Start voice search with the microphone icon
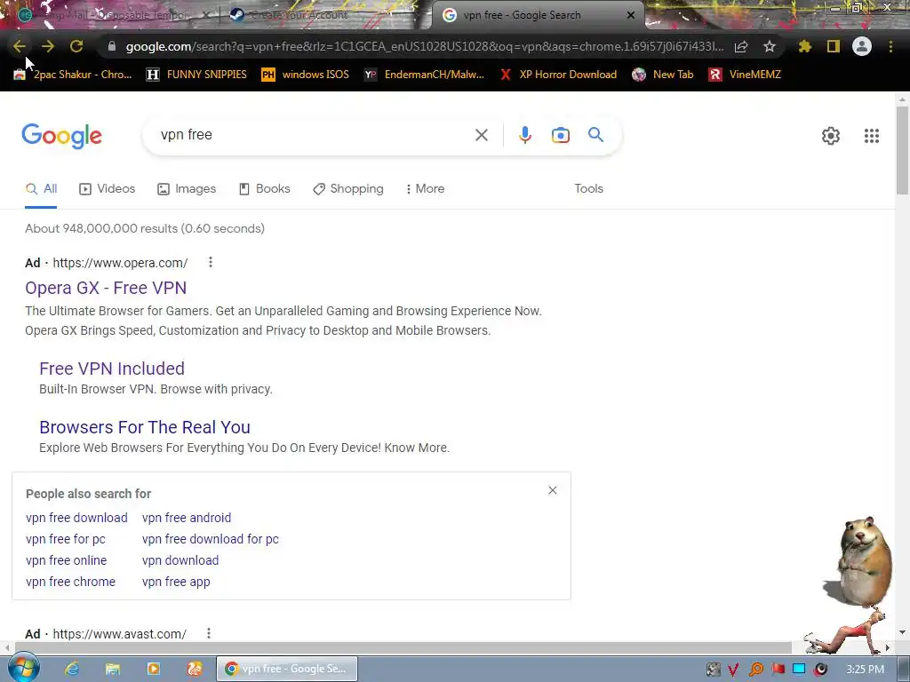The image size is (910, 682). 524,135
